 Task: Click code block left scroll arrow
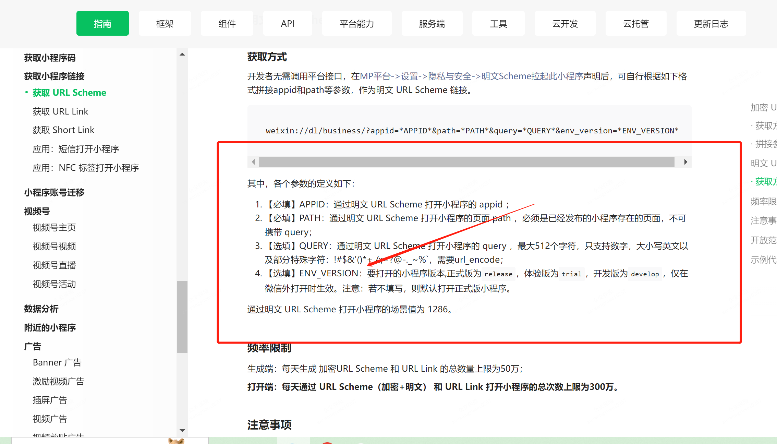click(x=253, y=162)
